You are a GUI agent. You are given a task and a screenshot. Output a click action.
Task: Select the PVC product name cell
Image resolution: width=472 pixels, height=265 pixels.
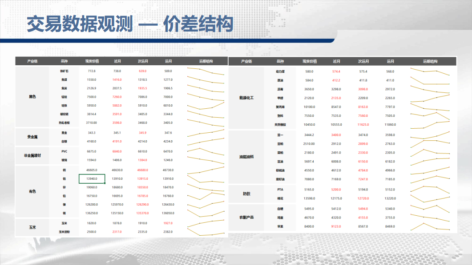tap(65, 151)
